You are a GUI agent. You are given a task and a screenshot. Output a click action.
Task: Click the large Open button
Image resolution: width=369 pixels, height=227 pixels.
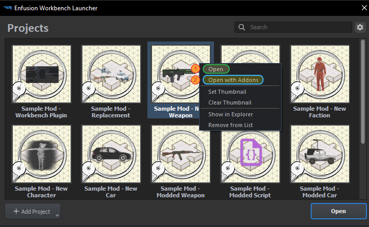[338, 211]
